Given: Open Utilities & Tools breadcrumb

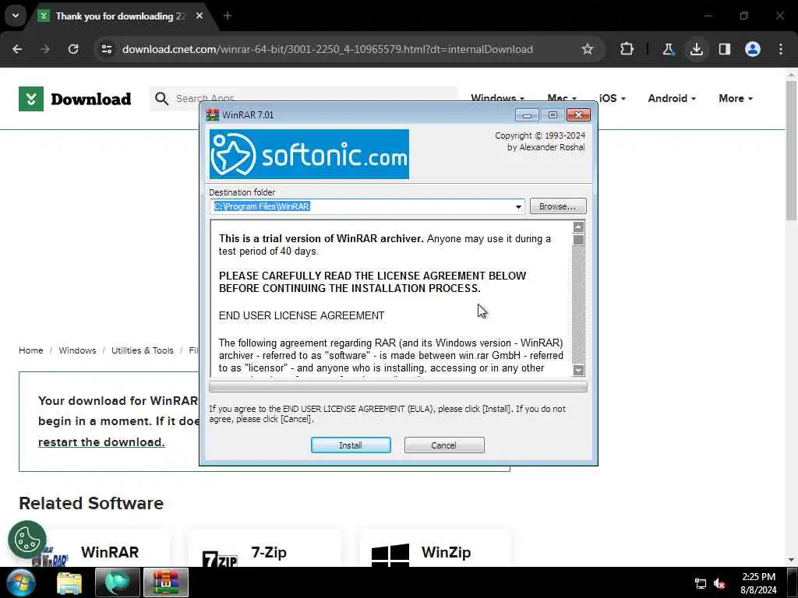Looking at the screenshot, I should click(143, 350).
